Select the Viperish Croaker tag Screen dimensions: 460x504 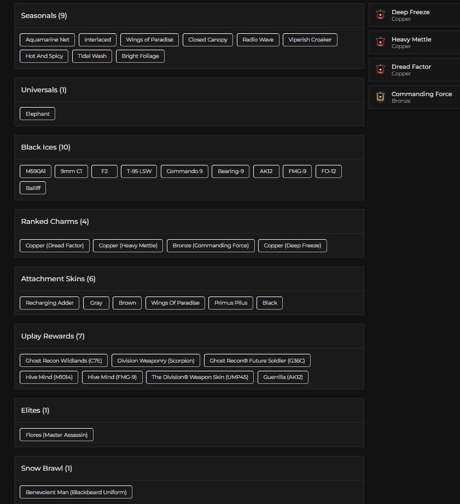pos(310,39)
